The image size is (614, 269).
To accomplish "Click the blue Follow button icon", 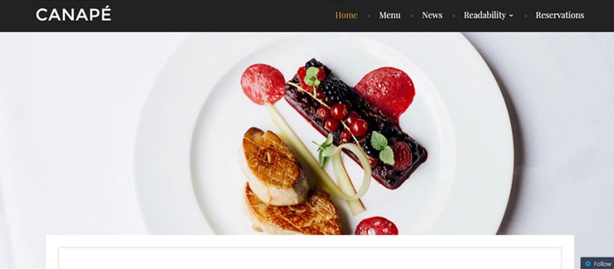I will pyautogui.click(x=588, y=264).
